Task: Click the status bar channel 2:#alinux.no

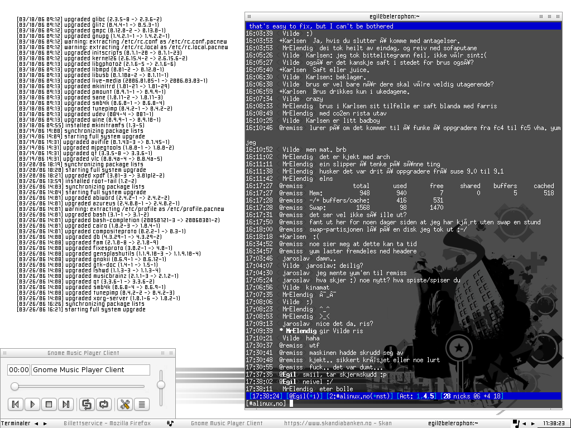Action: [x=360, y=396]
